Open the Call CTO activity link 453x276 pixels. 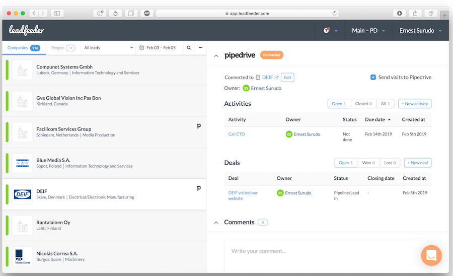point(237,134)
